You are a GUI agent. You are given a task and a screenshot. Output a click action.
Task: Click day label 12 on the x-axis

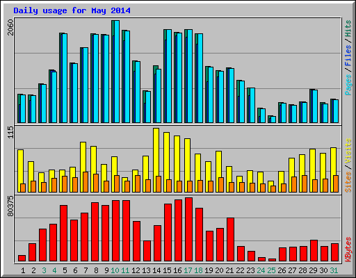(x=136, y=270)
